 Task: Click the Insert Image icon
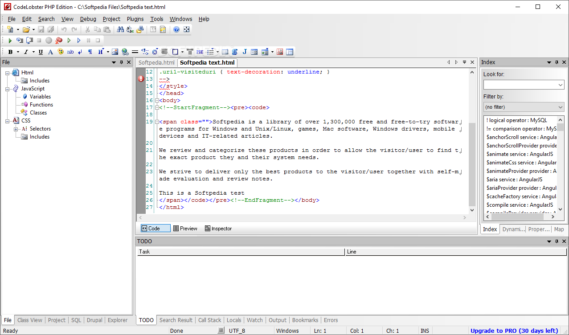click(x=115, y=52)
